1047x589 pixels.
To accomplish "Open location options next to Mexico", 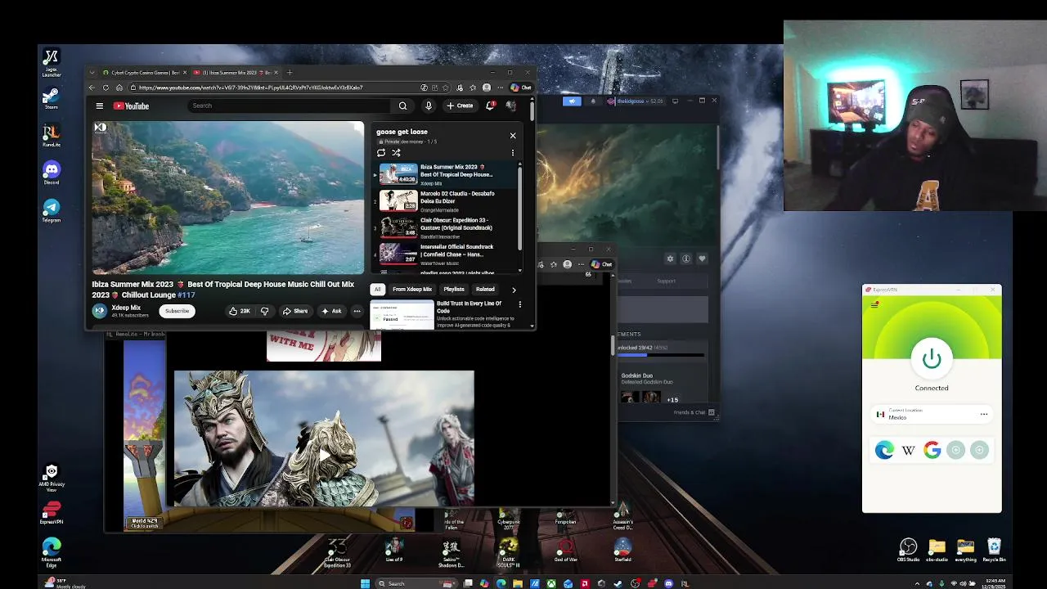I will pos(984,414).
